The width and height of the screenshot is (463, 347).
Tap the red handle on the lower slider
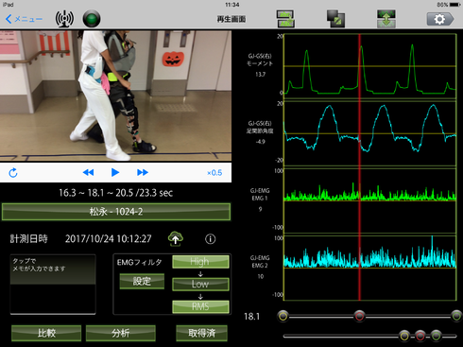tap(420, 336)
